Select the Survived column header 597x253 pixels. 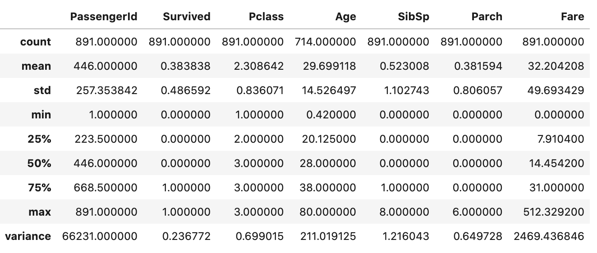187,17
